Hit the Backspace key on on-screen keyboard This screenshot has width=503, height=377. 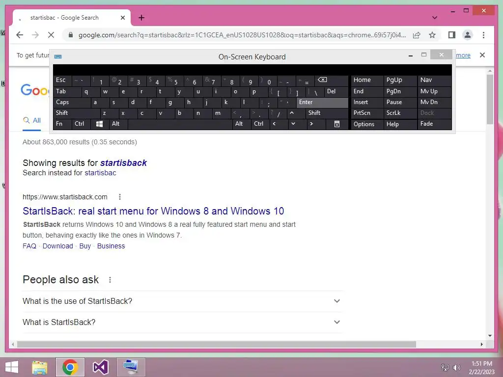[x=331, y=80]
